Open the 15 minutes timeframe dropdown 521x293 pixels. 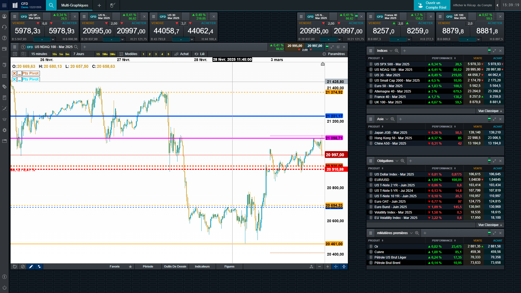(39, 54)
